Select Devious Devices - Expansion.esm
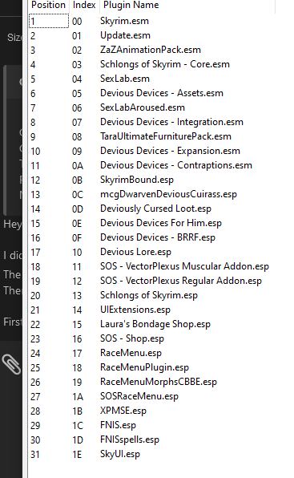This screenshot has width=294, height=478. tap(170, 151)
